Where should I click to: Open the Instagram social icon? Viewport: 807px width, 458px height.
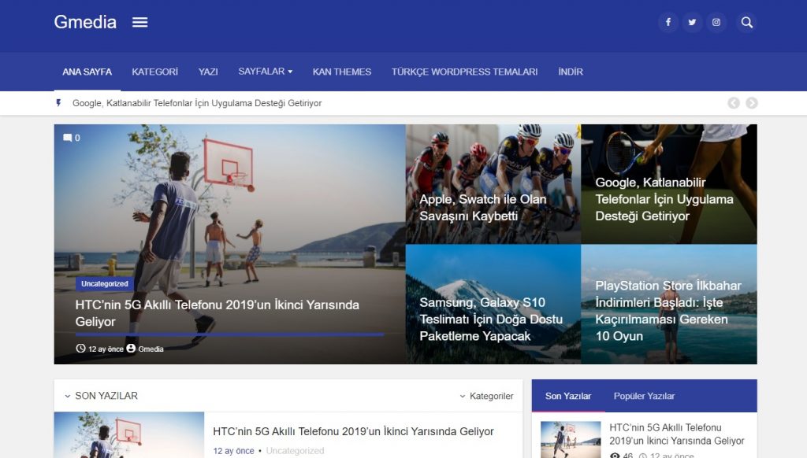point(716,22)
